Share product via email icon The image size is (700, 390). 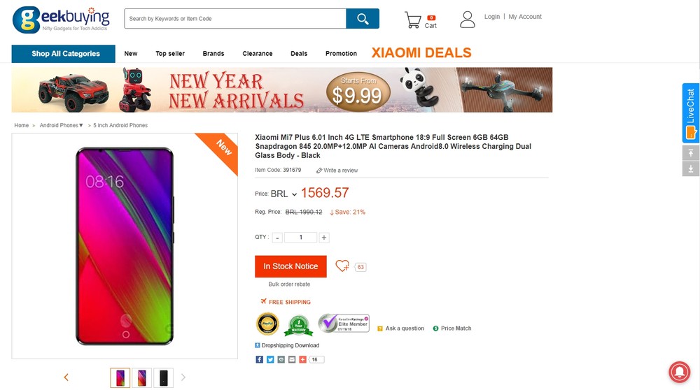click(292, 359)
